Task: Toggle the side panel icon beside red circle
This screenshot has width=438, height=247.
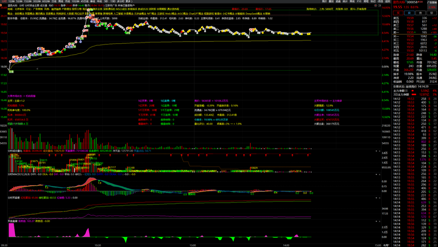Action: (380, 5)
